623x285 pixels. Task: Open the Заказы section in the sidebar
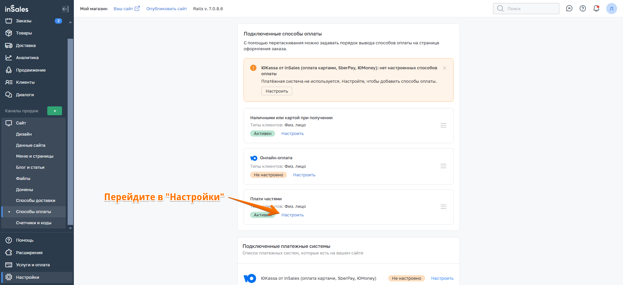(24, 21)
